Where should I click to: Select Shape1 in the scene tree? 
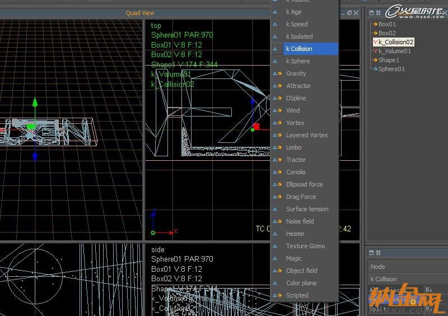(x=389, y=60)
